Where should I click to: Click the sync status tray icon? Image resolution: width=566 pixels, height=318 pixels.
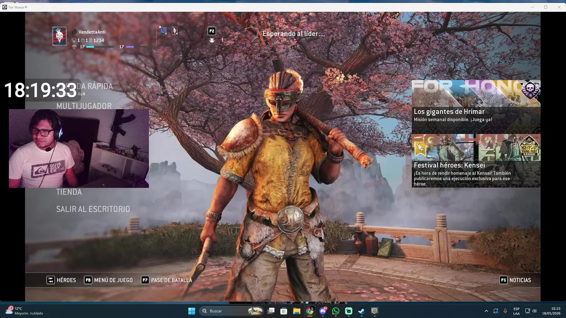tap(496, 311)
